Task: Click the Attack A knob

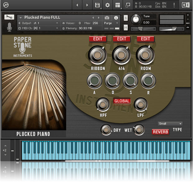Action: point(95,81)
